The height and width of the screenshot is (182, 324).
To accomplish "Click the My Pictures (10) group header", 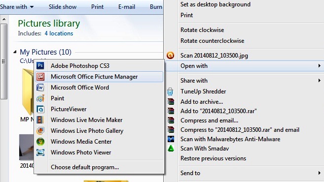I will coord(45,52).
